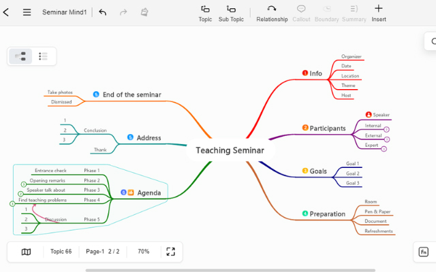Undo the last action
436x272 pixels.
(x=103, y=12)
